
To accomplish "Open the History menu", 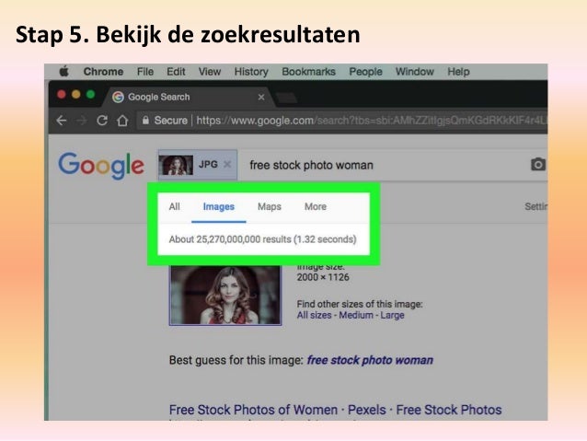I will (x=251, y=72).
